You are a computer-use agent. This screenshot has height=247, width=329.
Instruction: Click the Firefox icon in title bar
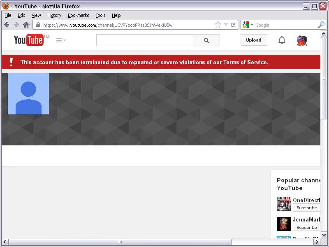click(x=6, y=6)
